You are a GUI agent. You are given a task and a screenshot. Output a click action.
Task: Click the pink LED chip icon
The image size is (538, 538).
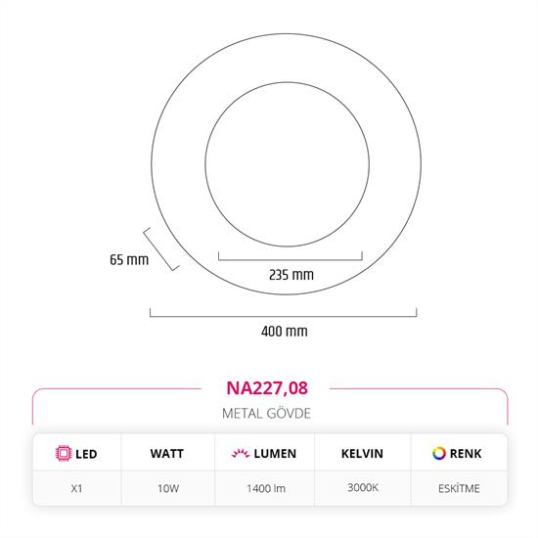click(64, 453)
